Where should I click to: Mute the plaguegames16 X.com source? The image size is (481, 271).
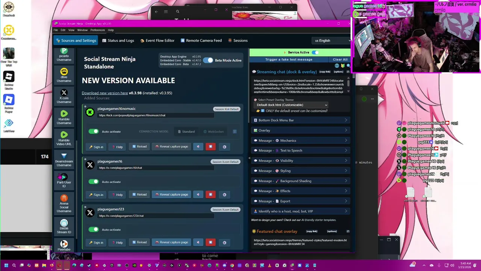(198, 195)
